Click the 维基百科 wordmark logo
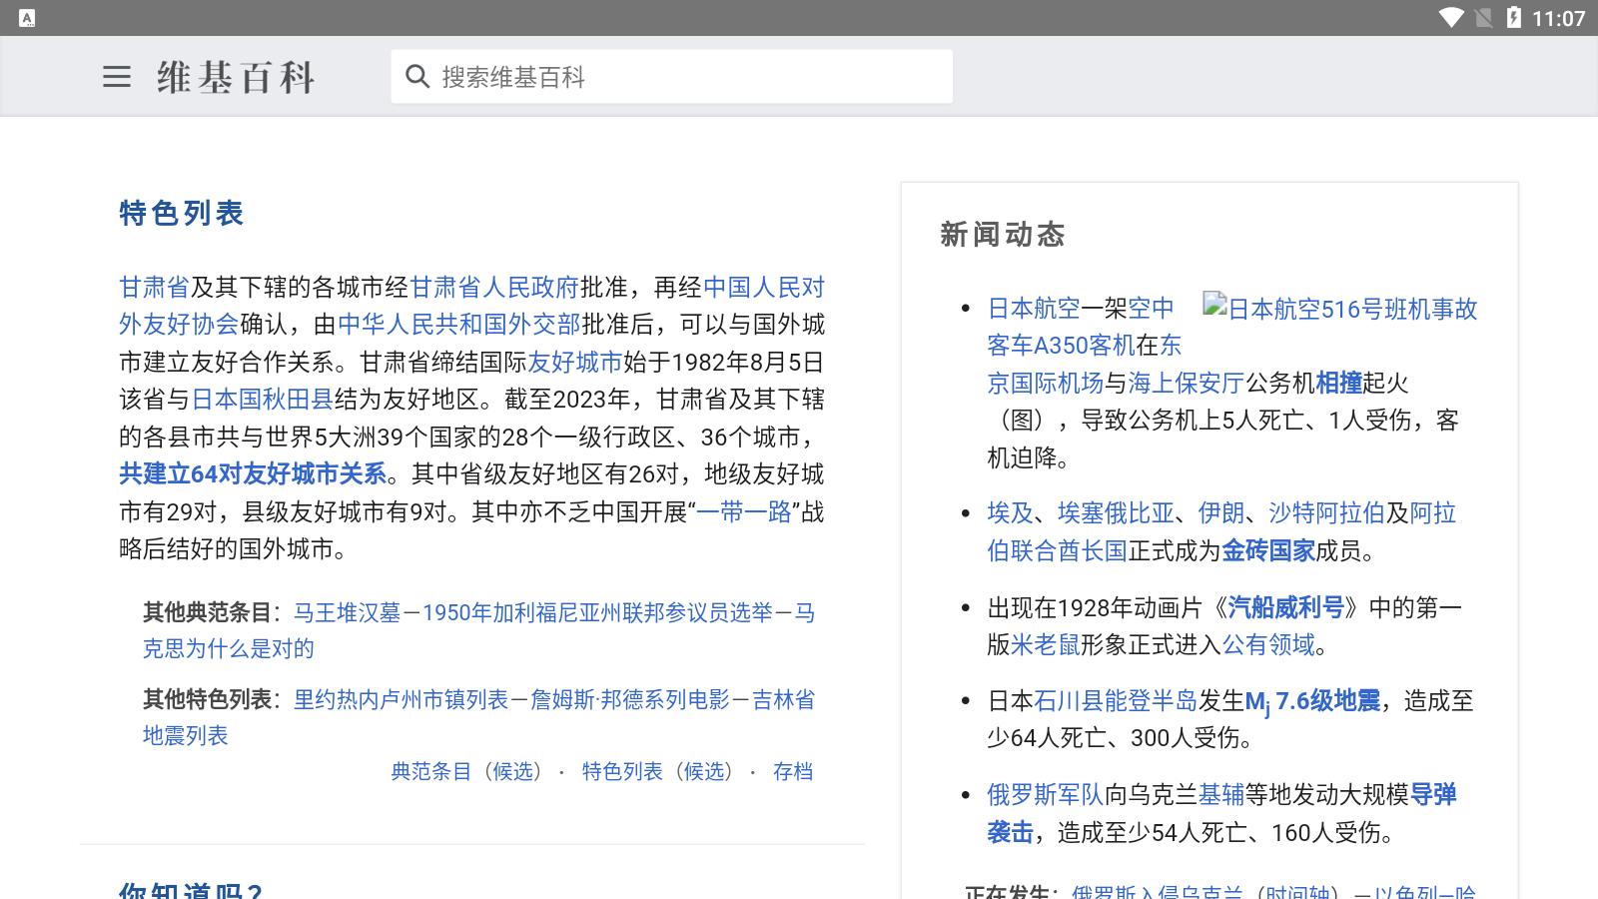 234,77
